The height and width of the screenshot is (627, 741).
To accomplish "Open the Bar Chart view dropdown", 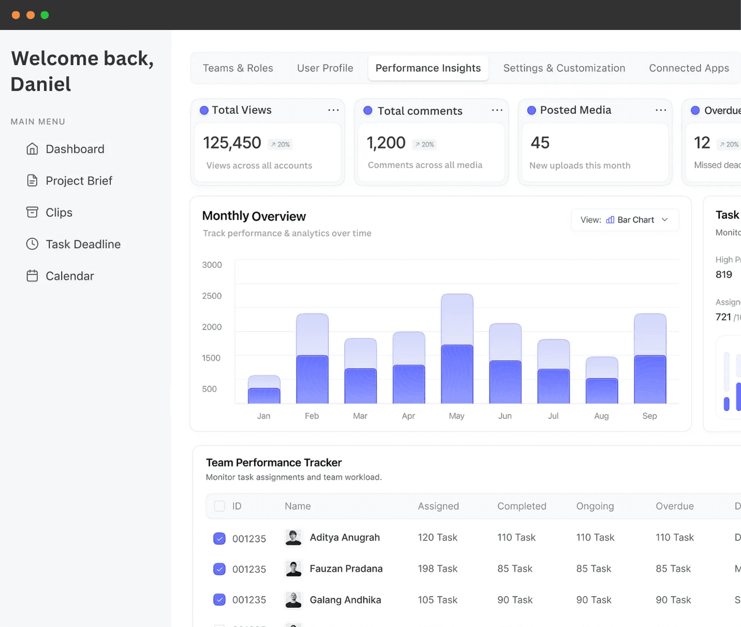I will pyautogui.click(x=625, y=219).
